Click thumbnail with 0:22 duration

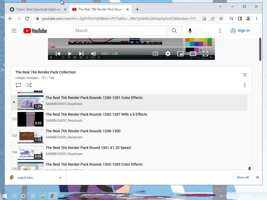[x=31, y=119]
